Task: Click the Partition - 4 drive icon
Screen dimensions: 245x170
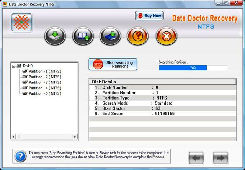Action: coord(25,88)
